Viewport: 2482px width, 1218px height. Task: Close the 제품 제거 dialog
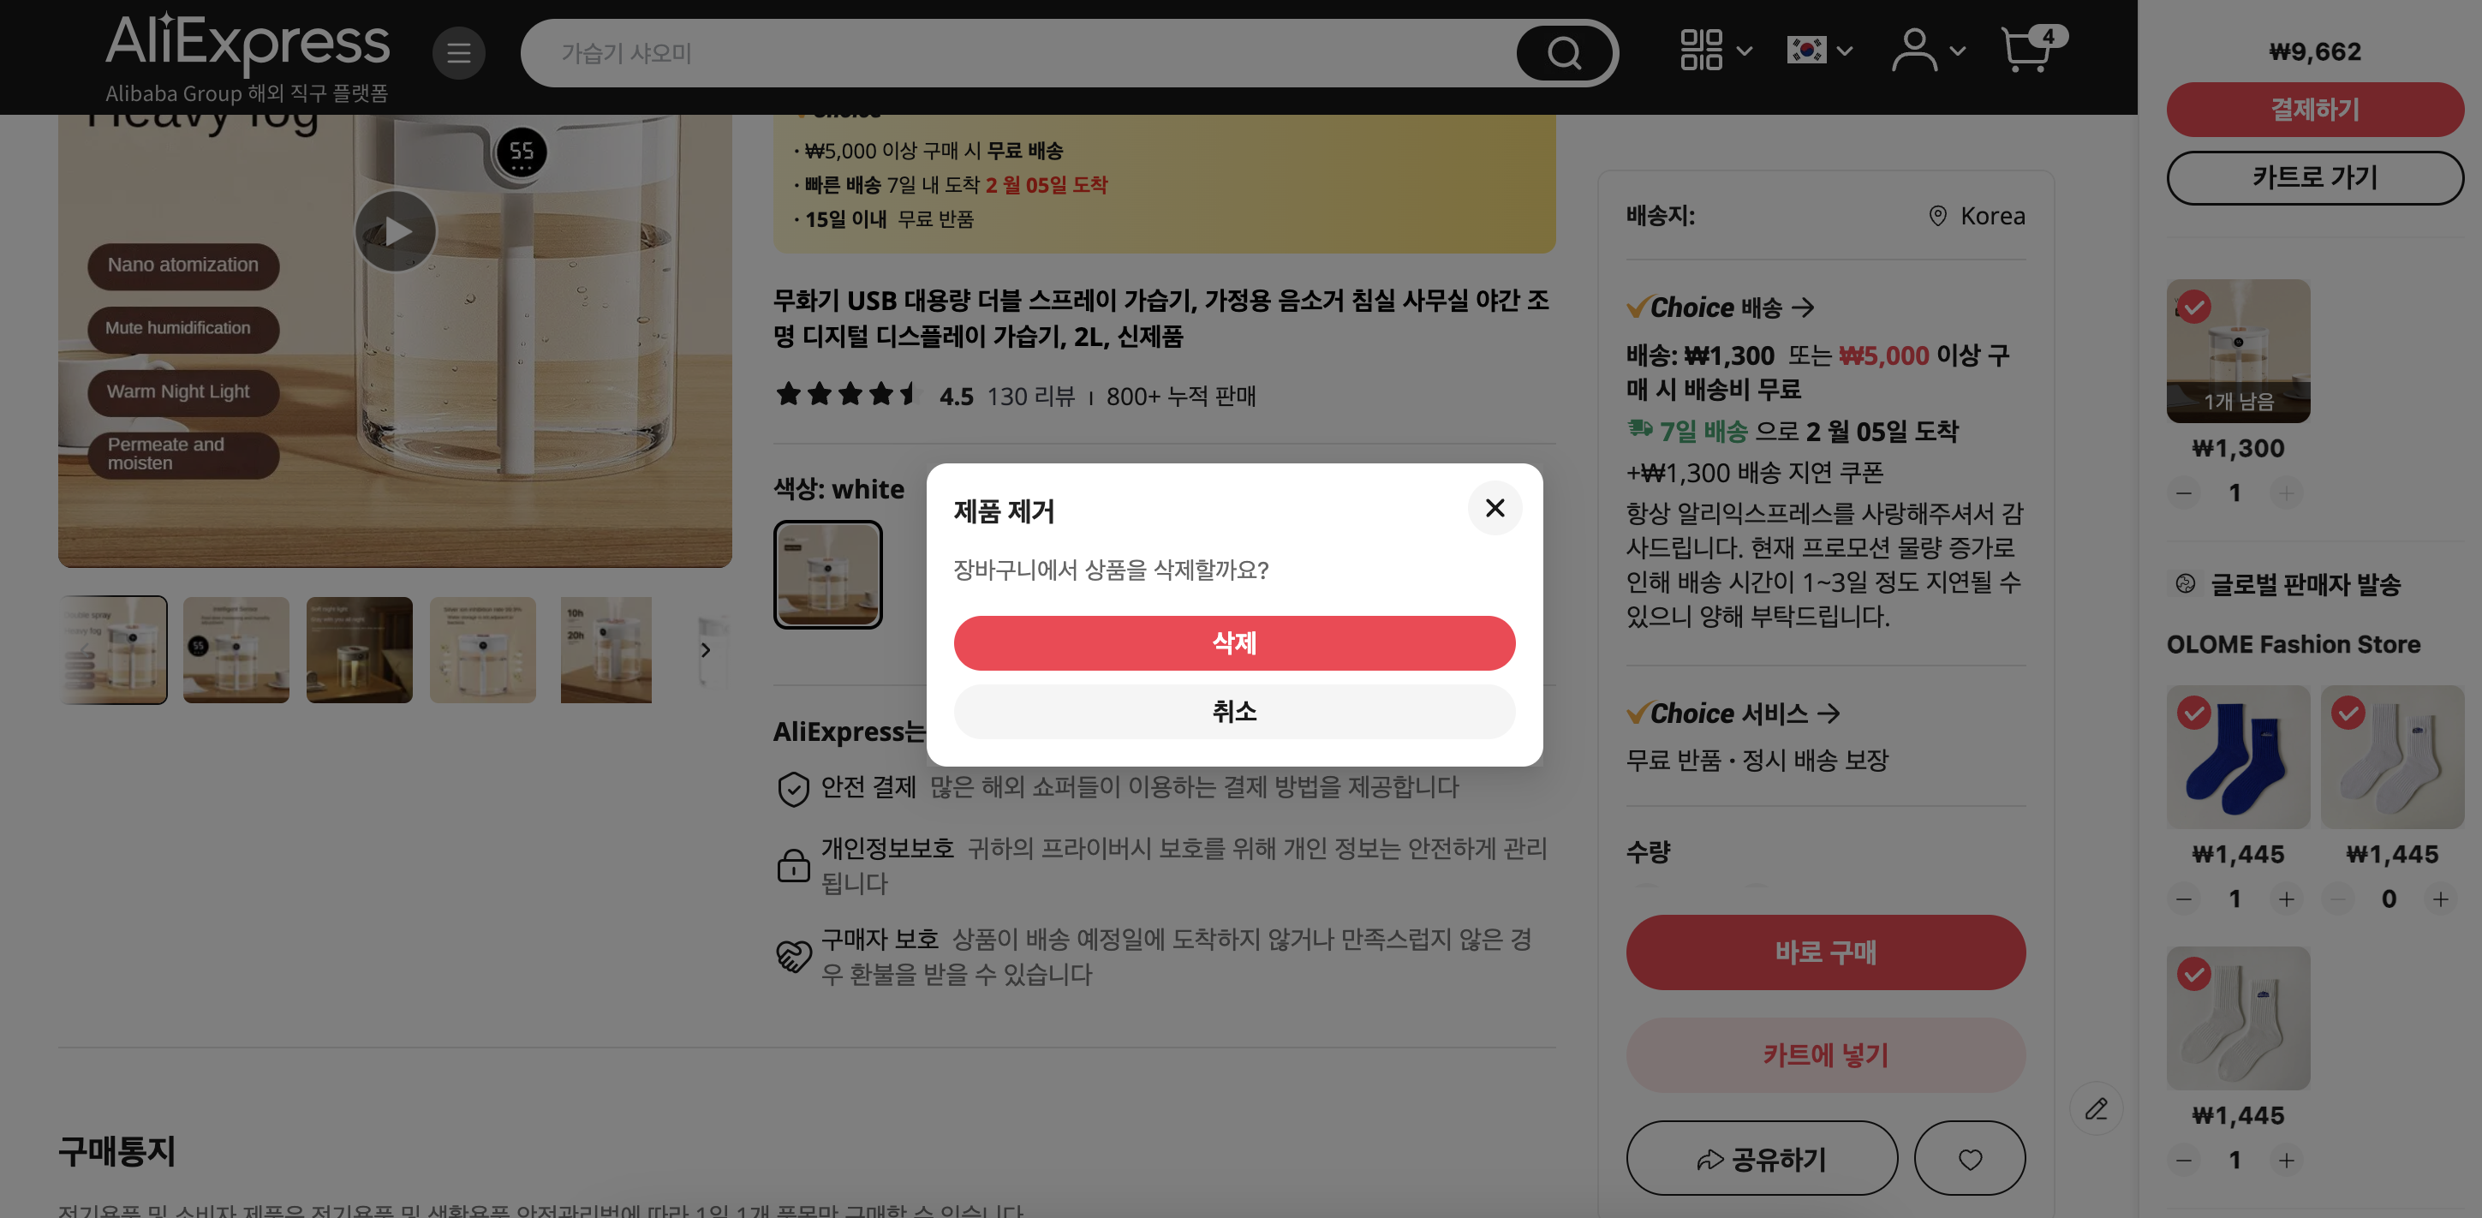[x=1495, y=508]
